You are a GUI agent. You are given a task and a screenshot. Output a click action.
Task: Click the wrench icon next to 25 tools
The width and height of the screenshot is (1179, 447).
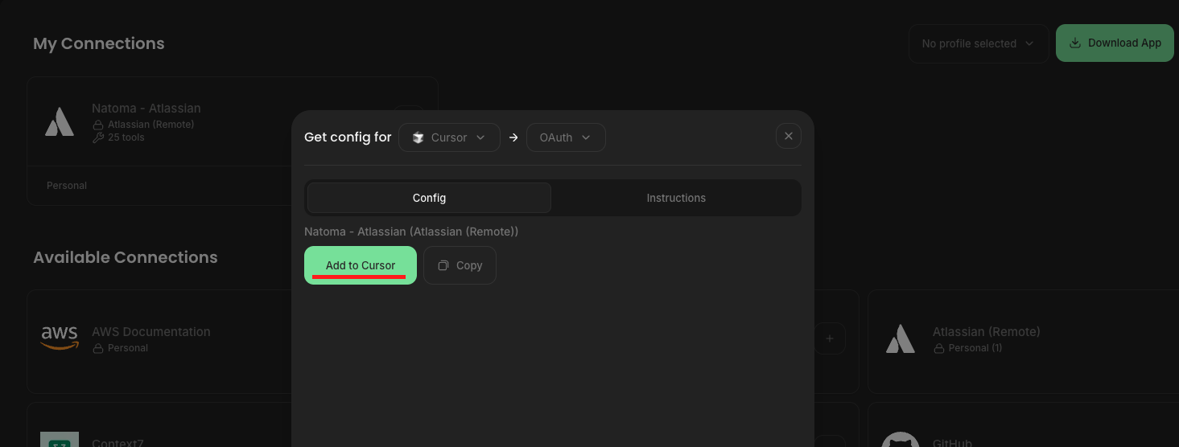(98, 137)
